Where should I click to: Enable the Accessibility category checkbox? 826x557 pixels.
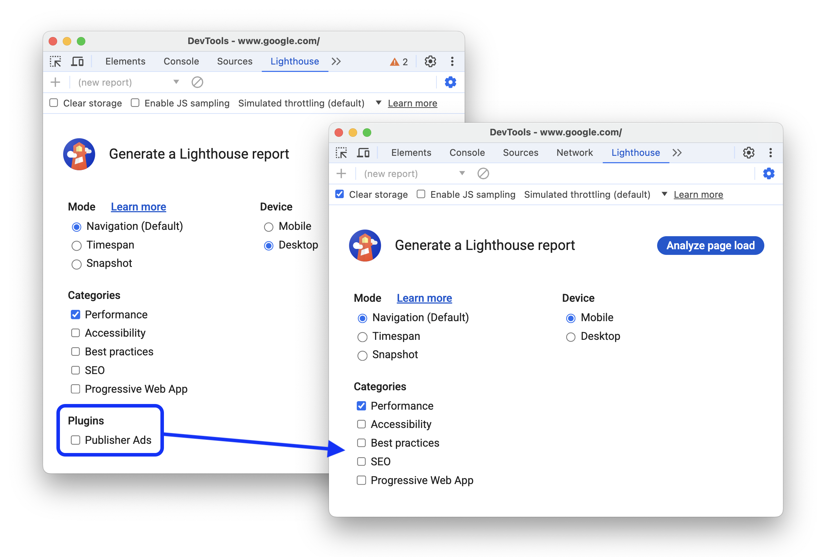[x=361, y=424]
